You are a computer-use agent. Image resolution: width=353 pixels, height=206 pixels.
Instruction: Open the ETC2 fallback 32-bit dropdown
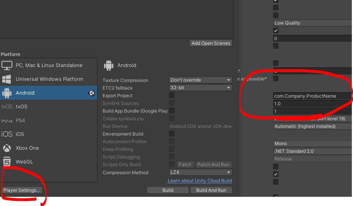click(x=201, y=88)
